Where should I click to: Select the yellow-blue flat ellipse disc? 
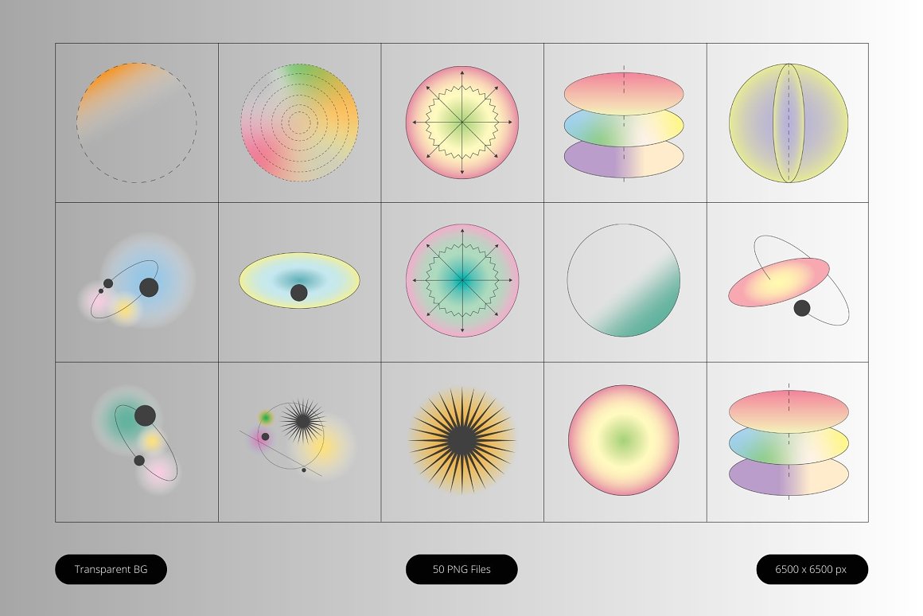[299, 280]
